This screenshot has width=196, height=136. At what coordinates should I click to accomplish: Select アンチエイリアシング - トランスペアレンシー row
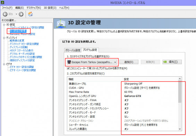tap(122, 108)
